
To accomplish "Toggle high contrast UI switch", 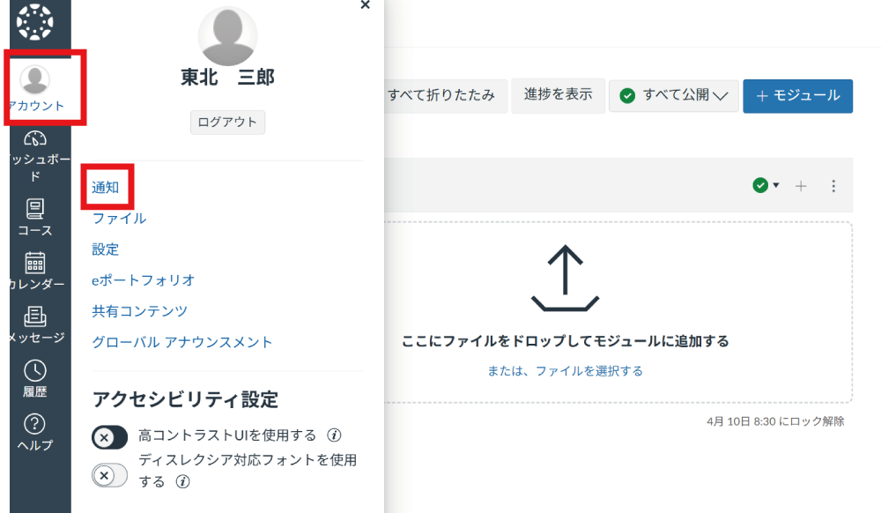I will pyautogui.click(x=110, y=436).
